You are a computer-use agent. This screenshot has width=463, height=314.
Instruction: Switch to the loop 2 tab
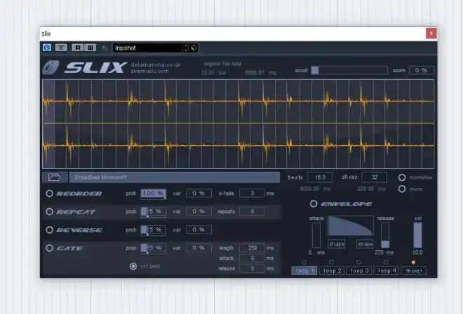[x=332, y=271]
